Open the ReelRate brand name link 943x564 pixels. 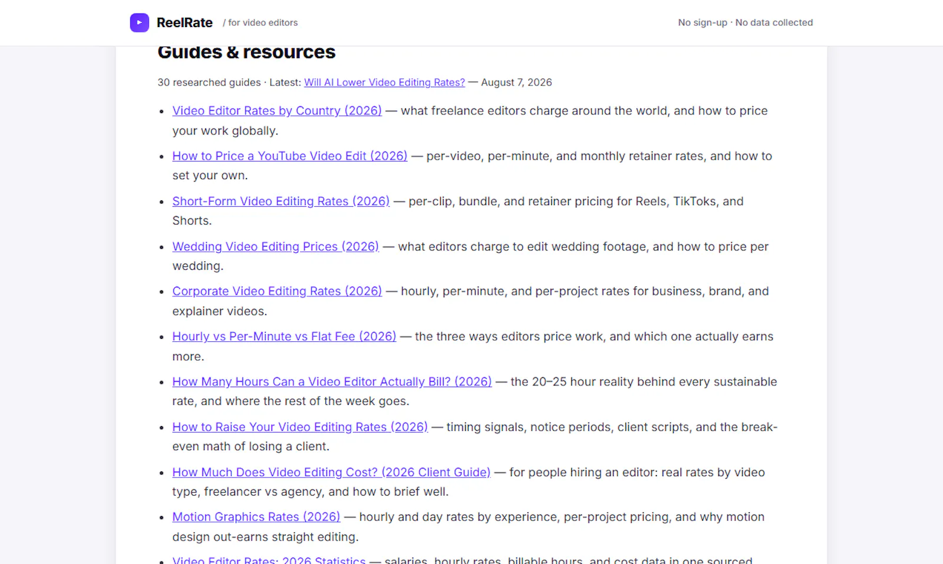[x=184, y=22]
